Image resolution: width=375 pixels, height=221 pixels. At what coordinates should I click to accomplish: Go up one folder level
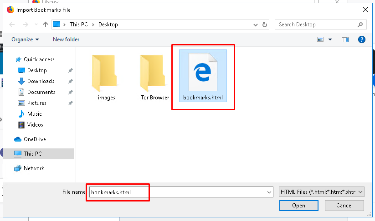46,25
